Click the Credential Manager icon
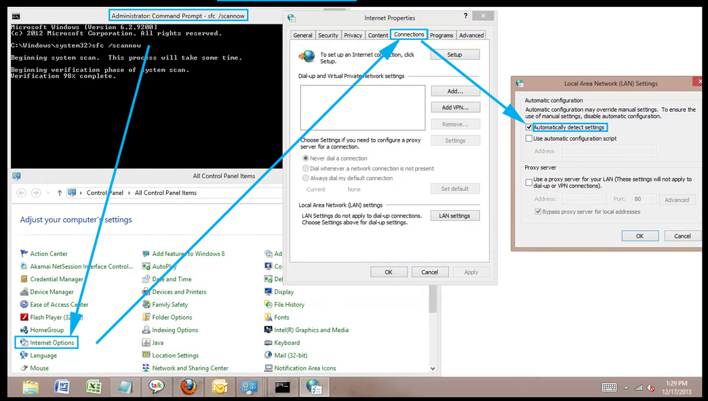The height and width of the screenshot is (401, 708). 24,279
